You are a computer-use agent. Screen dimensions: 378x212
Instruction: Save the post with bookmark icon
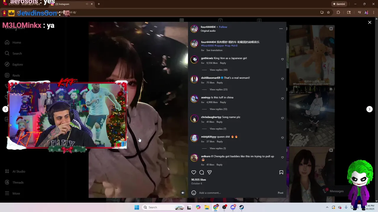click(281, 173)
